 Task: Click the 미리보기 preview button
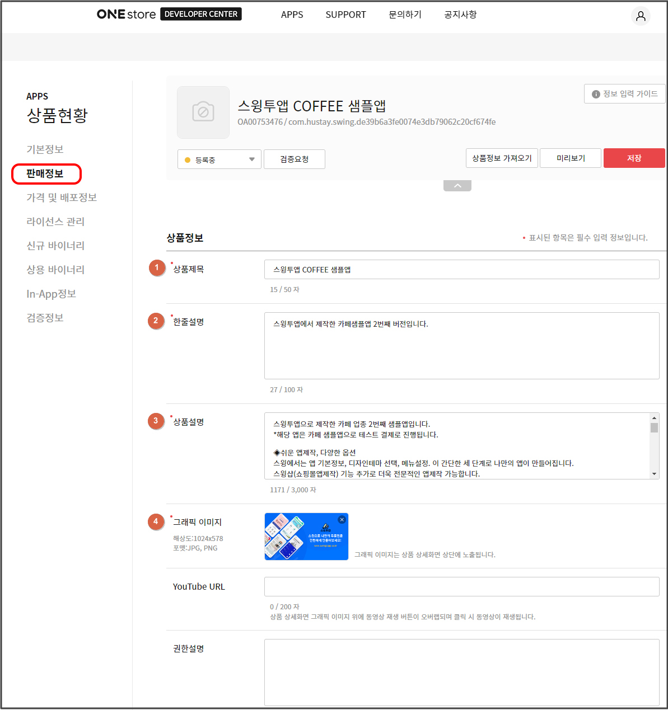[x=571, y=158]
